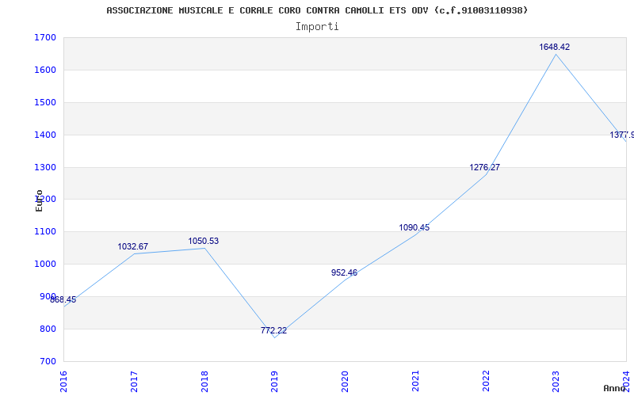Click the 1050.53 data label

tap(204, 242)
